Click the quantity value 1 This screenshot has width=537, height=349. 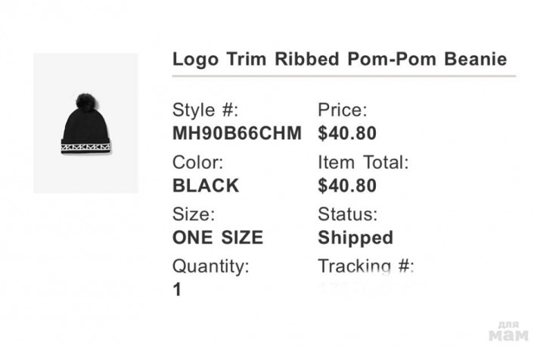tap(178, 289)
